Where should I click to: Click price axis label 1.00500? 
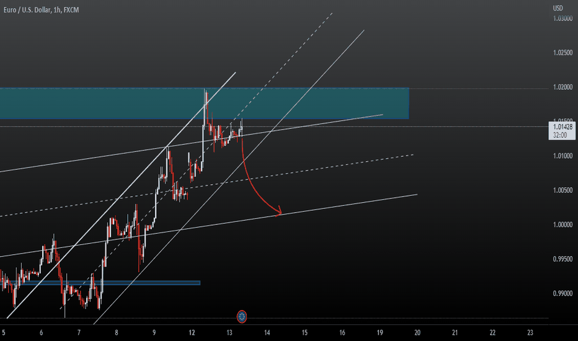(x=563, y=190)
